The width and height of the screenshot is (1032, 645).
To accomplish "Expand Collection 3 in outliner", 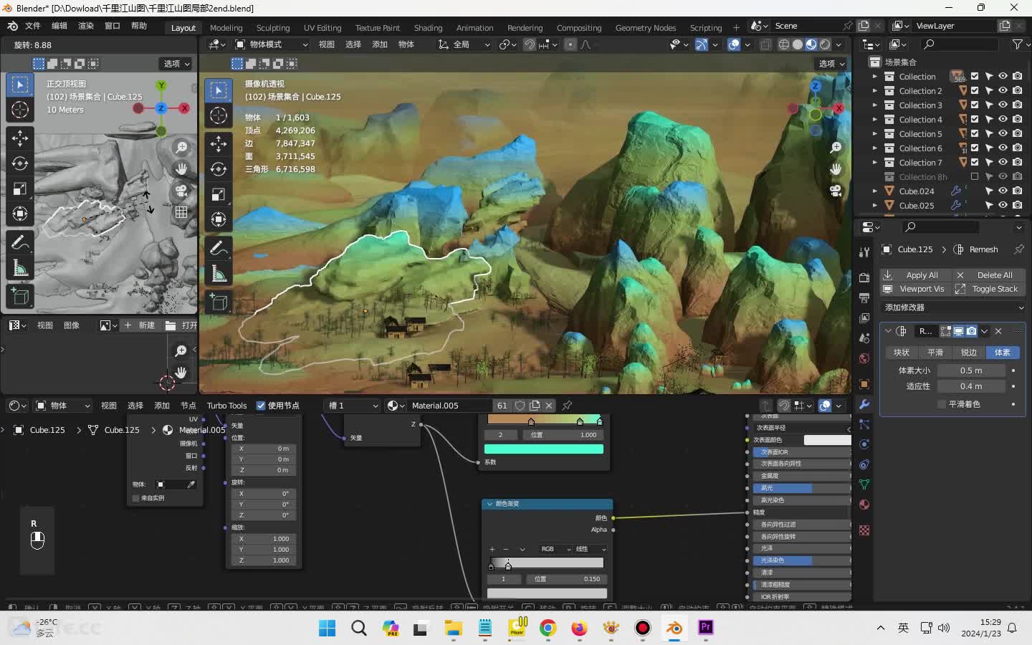I will pyautogui.click(x=874, y=105).
